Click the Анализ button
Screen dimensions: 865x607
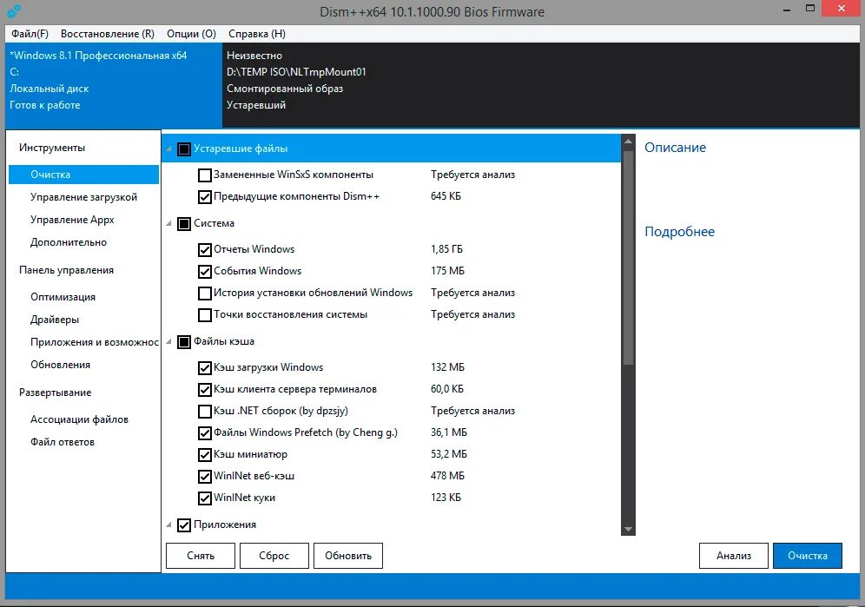[x=734, y=556]
